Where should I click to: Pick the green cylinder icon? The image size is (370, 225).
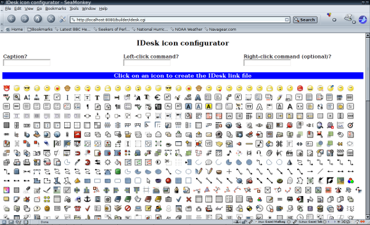pos(118,171)
